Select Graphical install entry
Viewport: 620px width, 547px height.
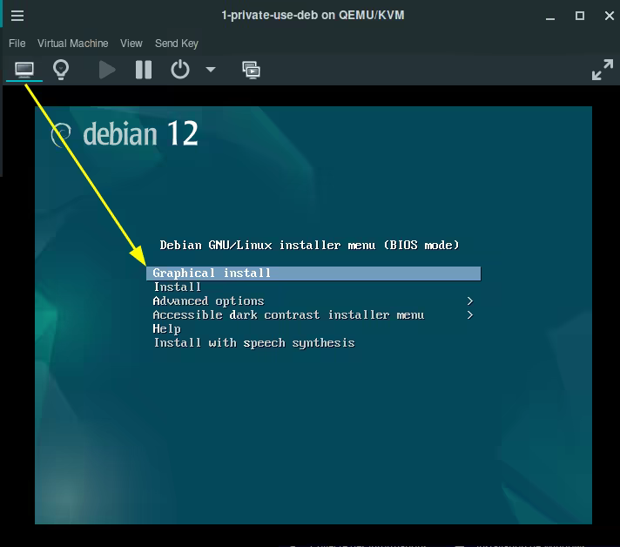(x=313, y=273)
